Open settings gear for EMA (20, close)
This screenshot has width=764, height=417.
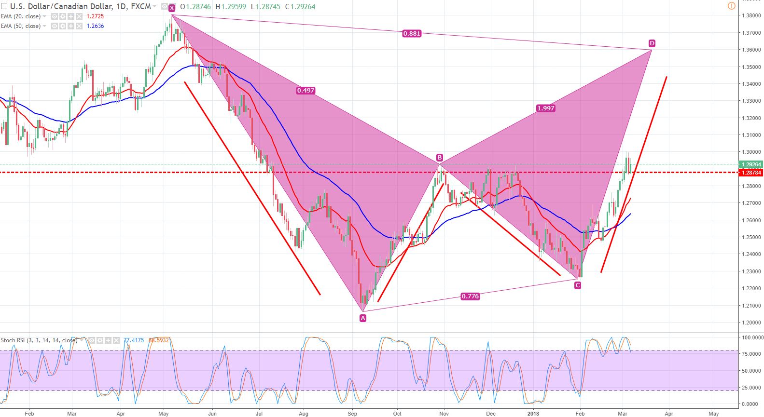63,16
